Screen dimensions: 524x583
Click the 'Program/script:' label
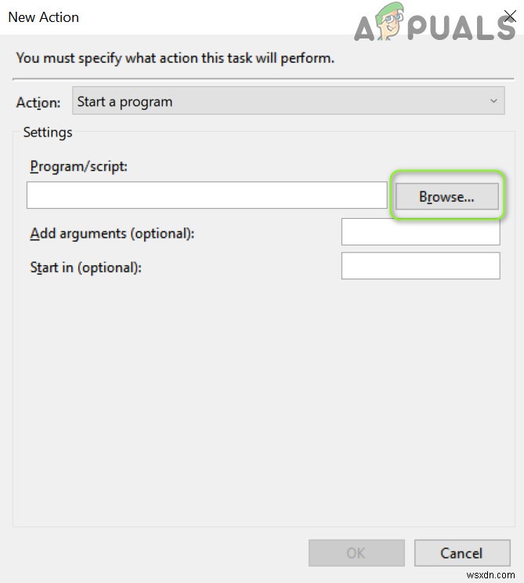[78, 166]
